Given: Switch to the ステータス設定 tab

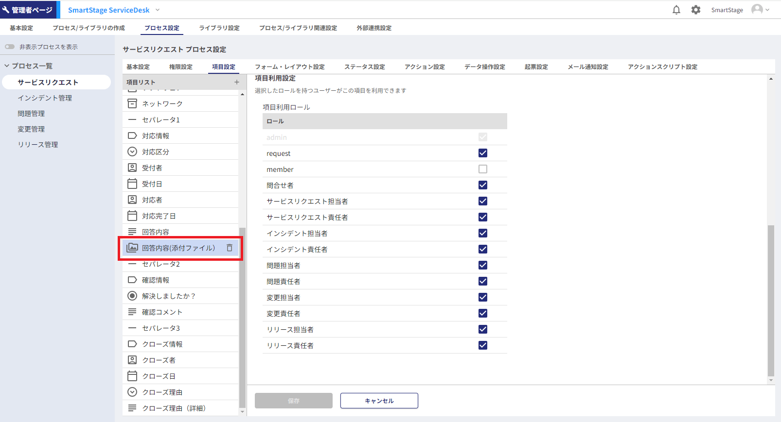Looking at the screenshot, I should pyautogui.click(x=364, y=67).
